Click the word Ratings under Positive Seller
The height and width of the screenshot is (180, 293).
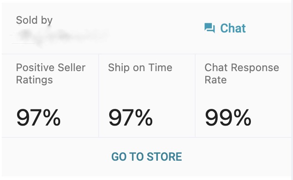point(34,80)
